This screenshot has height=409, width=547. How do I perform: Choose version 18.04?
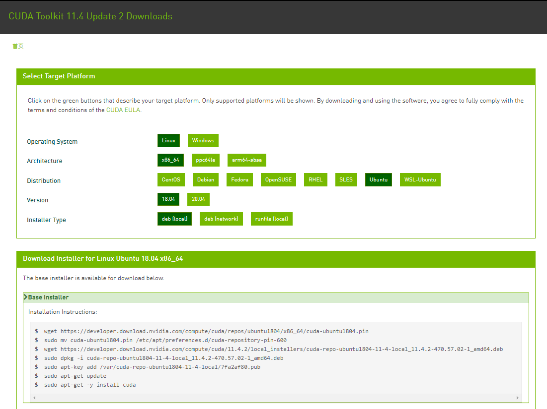coord(168,199)
